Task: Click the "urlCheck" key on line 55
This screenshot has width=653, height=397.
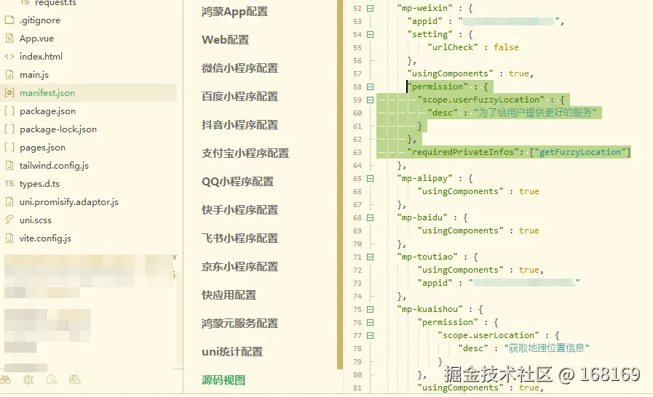Action: click(x=453, y=47)
